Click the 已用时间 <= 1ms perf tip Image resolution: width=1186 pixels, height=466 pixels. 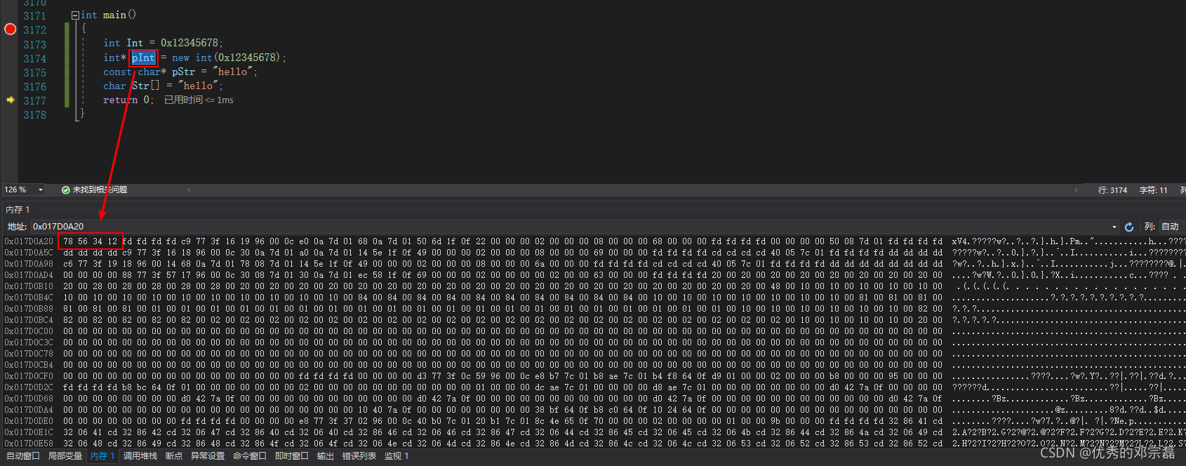(x=199, y=100)
